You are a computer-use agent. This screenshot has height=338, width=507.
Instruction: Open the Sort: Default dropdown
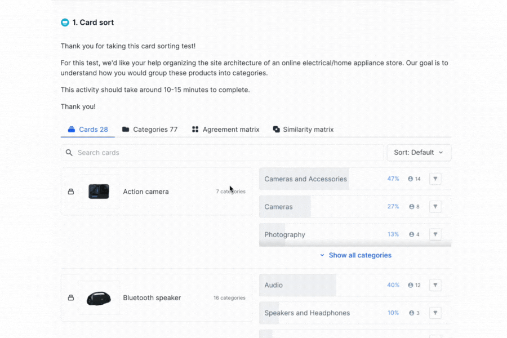point(419,153)
